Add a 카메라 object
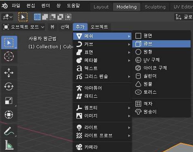The height and width of the screenshot is (152, 193). 103,147
